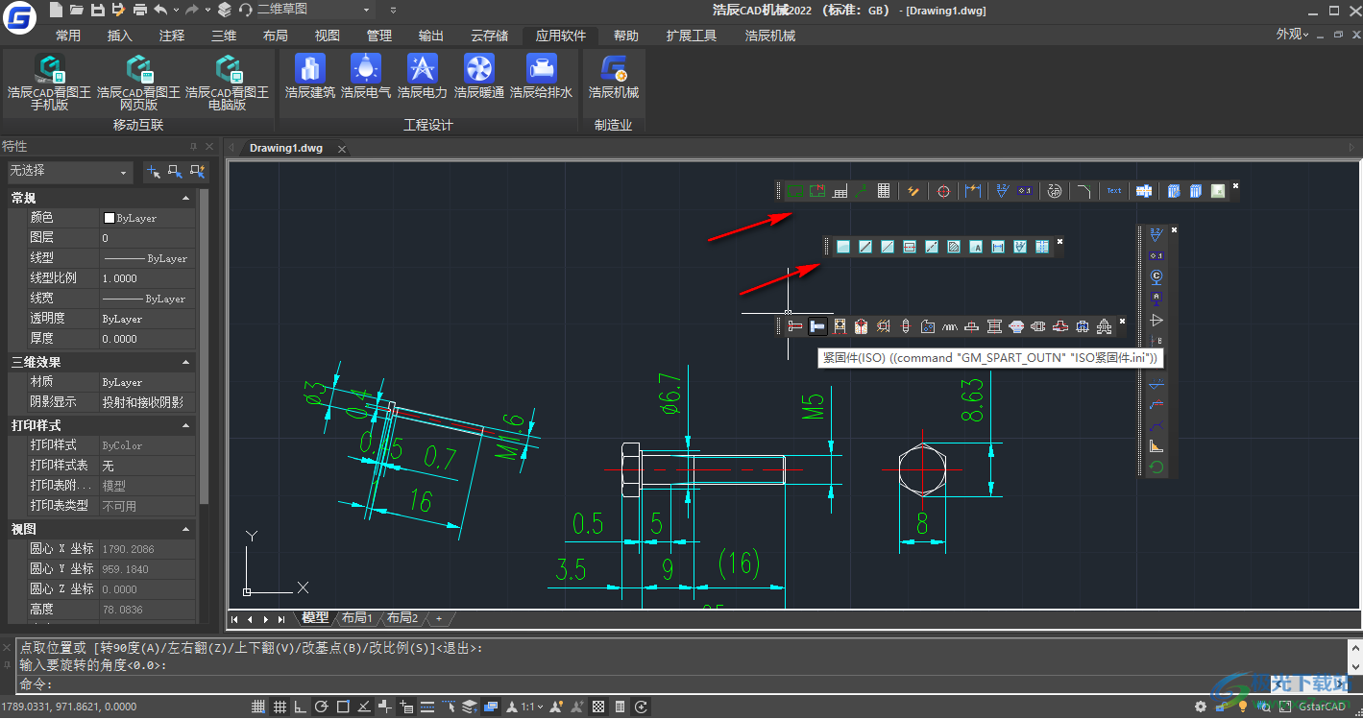The width and height of the screenshot is (1363, 719).
Task: Open the 视图 ribbon tab
Action: 328,36
